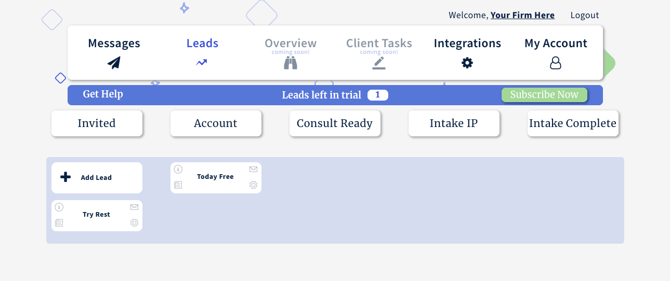The height and width of the screenshot is (281, 670).
Task: Select the Leads tab
Action: click(x=202, y=52)
